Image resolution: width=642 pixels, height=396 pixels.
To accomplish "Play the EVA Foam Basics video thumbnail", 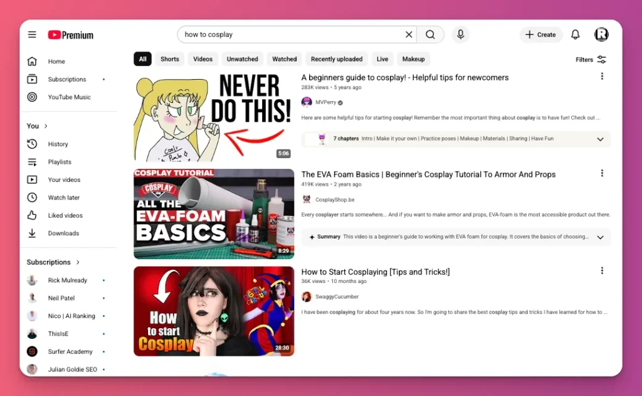I will (x=214, y=214).
